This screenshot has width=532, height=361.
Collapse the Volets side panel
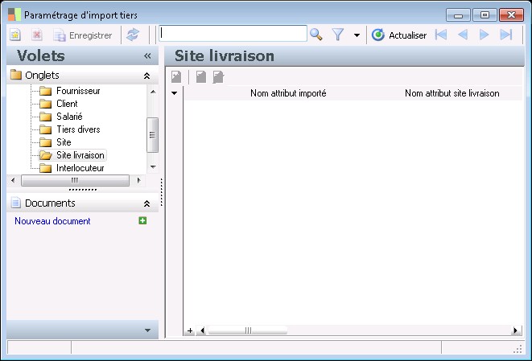147,56
